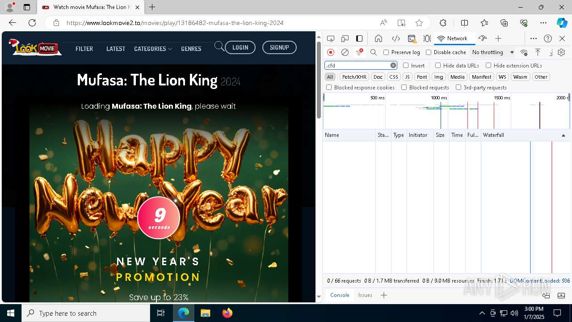
Task: Open the Sources bug icon
Action: 427,38
